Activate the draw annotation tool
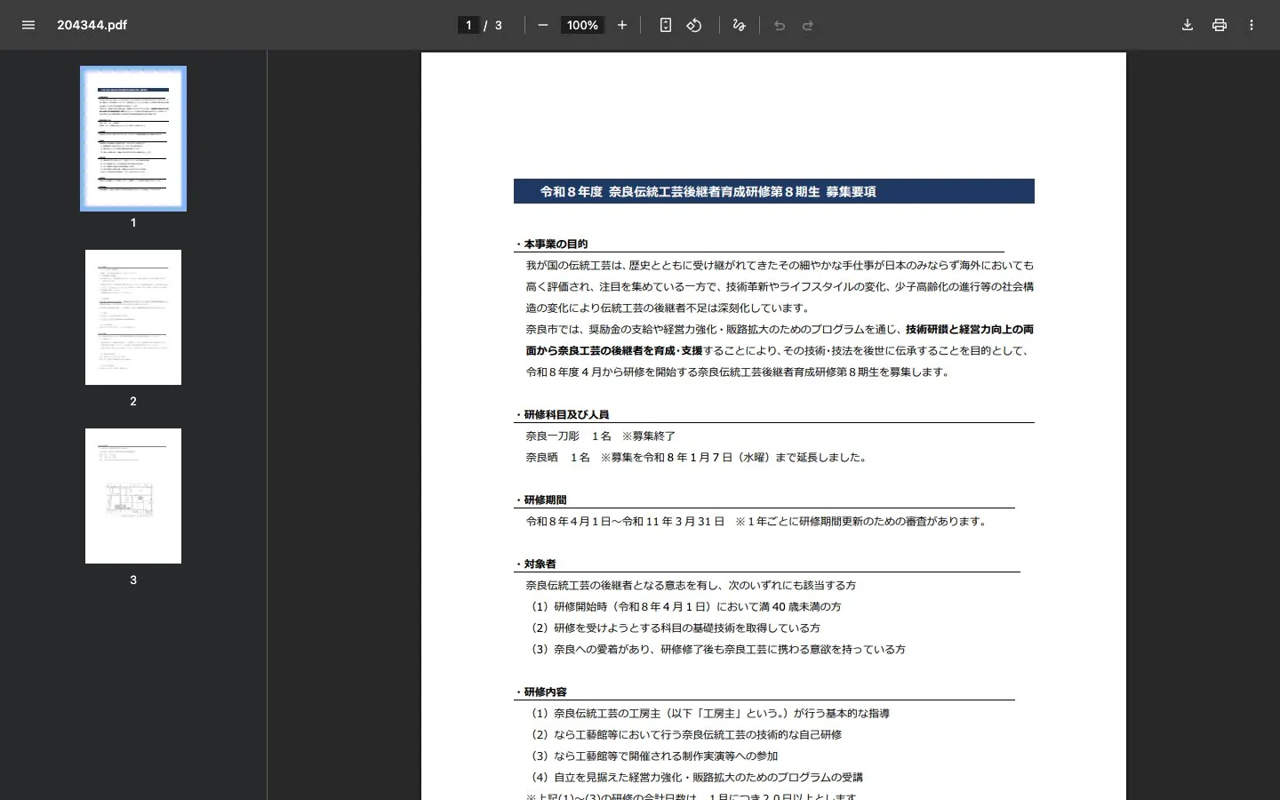This screenshot has height=800, width=1280. pyautogui.click(x=739, y=25)
